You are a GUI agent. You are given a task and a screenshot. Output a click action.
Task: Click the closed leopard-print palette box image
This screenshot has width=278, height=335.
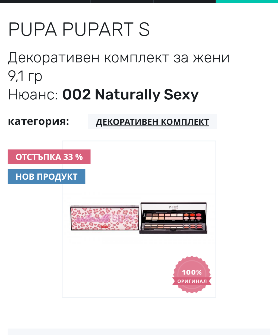105,218
